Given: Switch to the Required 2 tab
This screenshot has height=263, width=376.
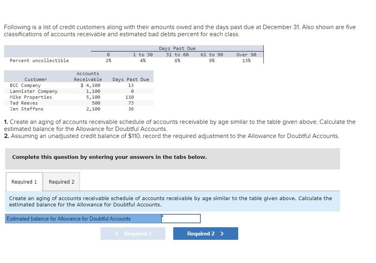Looking at the screenshot, I should [x=61, y=181].
